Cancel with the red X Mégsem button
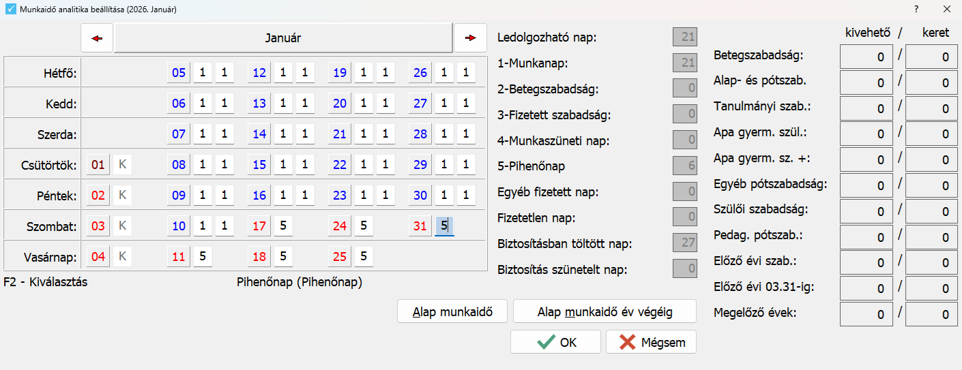Viewport: 962px width, 370px height. coord(651,342)
